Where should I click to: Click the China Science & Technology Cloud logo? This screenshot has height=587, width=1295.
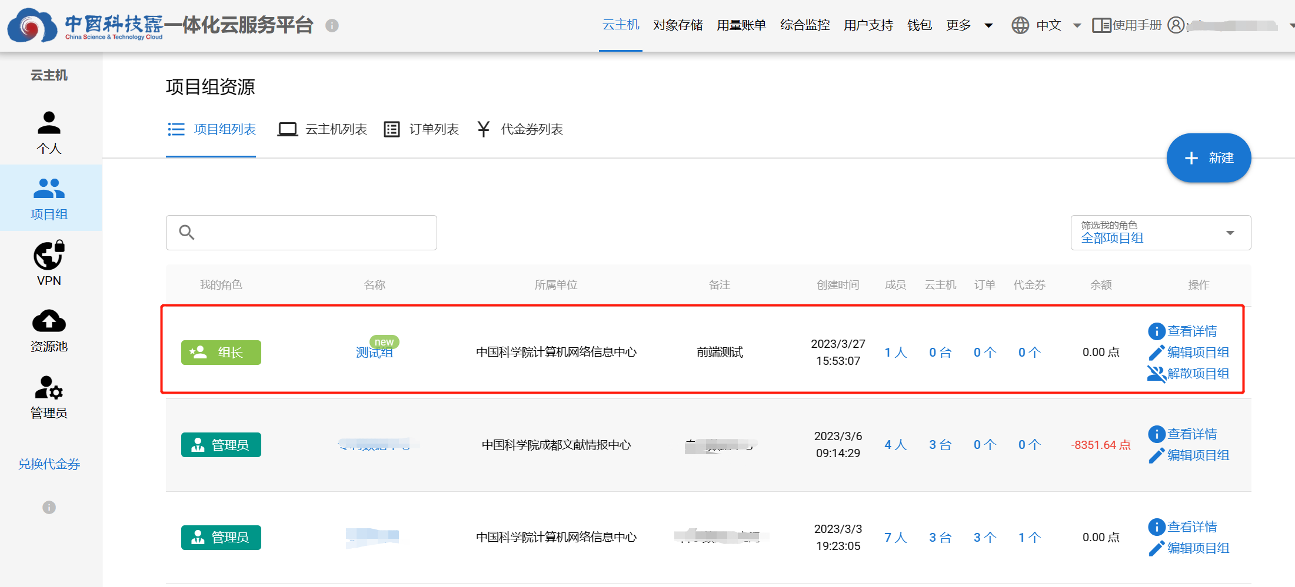coord(85,26)
